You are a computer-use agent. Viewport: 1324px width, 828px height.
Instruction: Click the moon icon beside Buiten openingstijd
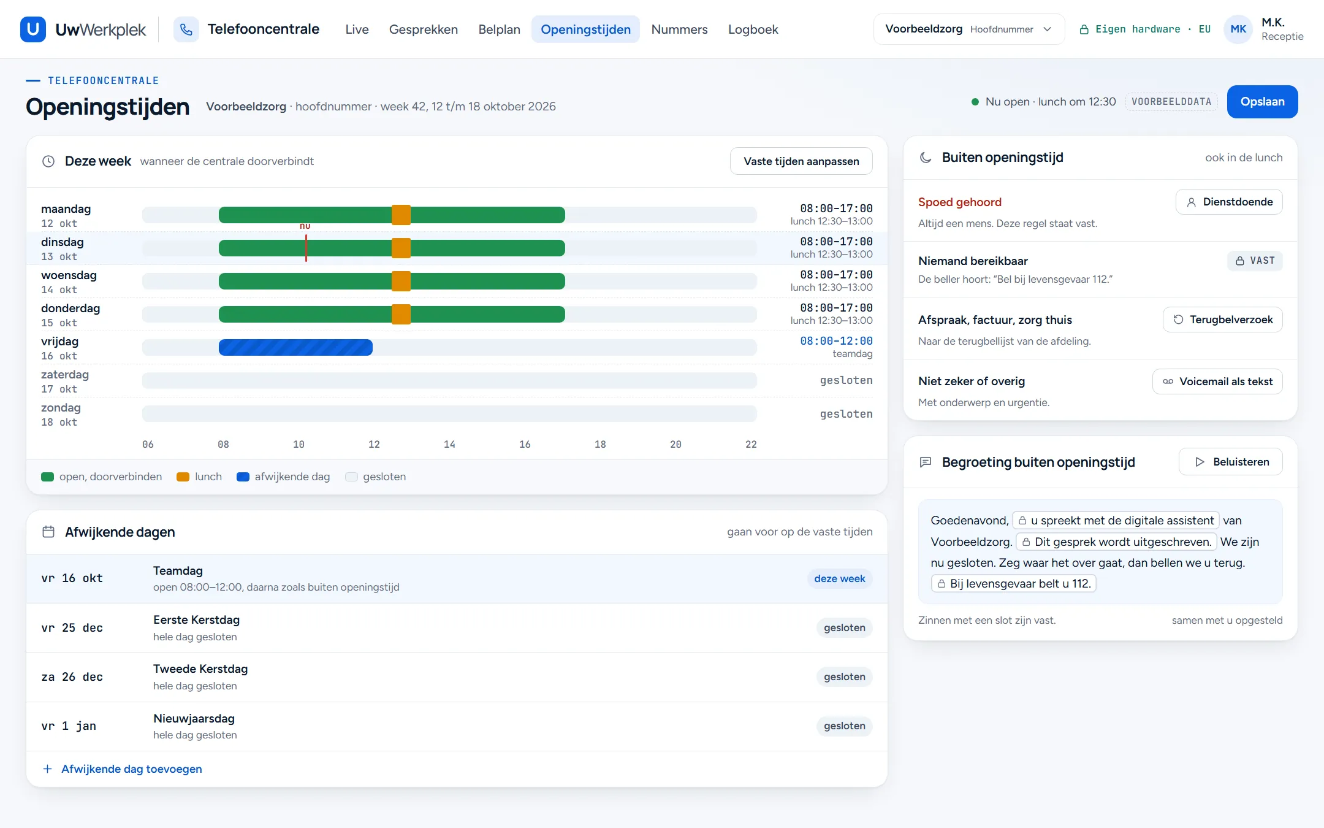pyautogui.click(x=926, y=158)
